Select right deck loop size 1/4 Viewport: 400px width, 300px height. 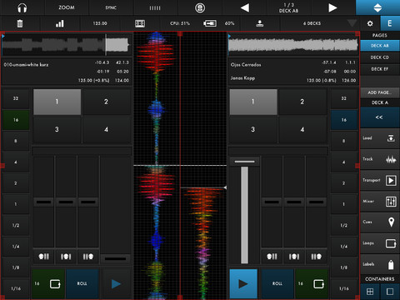coord(344,247)
